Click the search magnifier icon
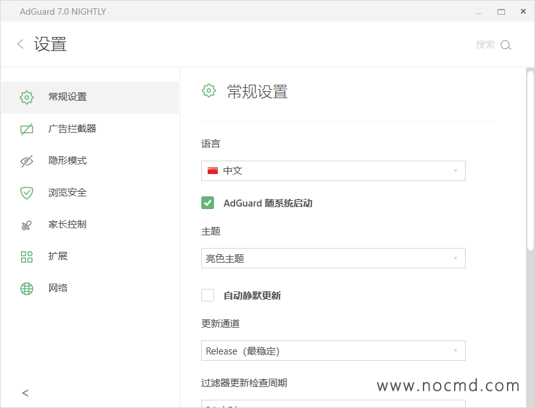 (506, 45)
